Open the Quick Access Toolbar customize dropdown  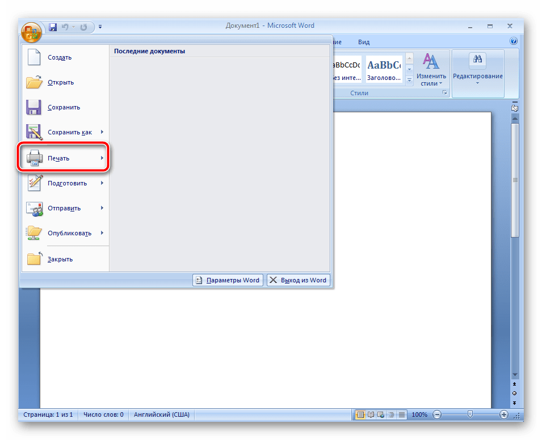(100, 26)
